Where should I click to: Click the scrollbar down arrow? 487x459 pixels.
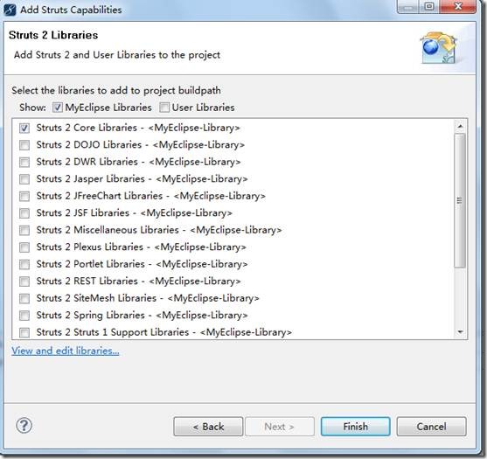460,332
